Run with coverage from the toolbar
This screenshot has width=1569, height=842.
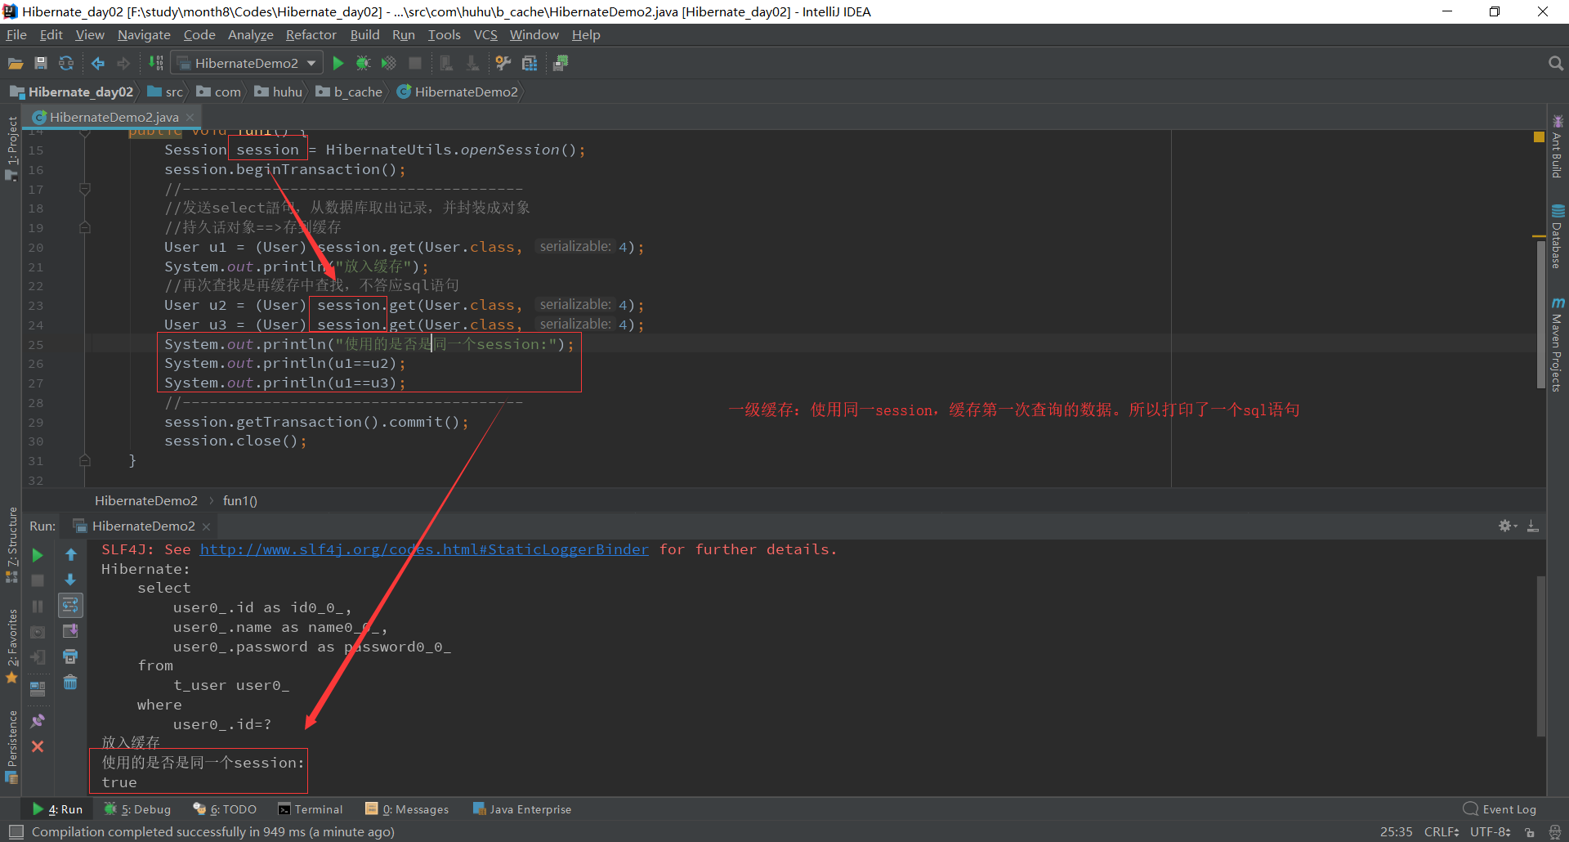pos(389,63)
